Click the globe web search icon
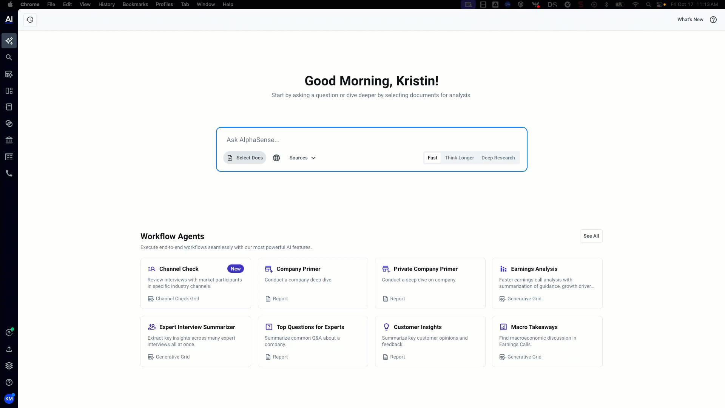Image resolution: width=725 pixels, height=408 pixels. 276,158
